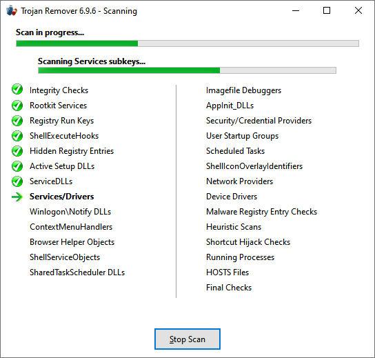
Task: Select the Running Processes item
Action: (240, 257)
